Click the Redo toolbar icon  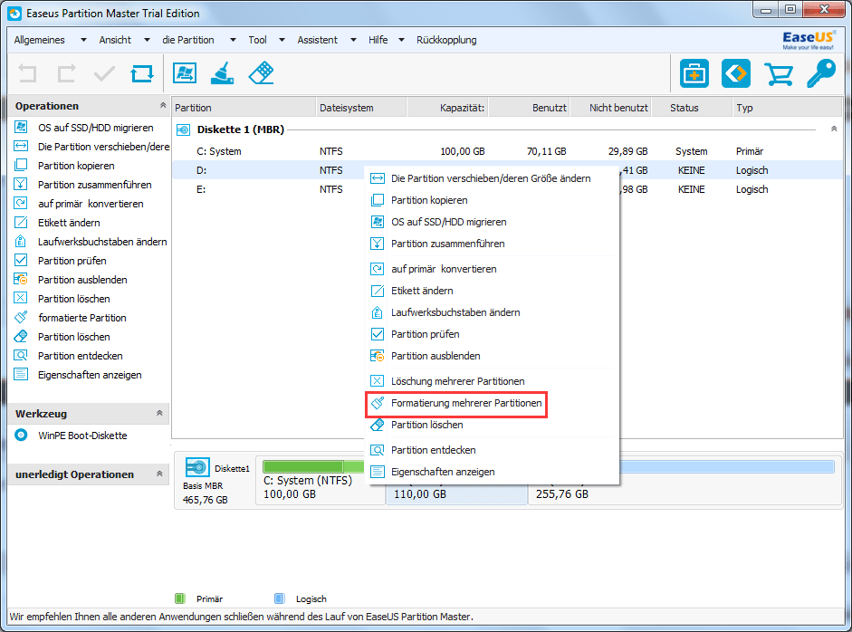(x=66, y=73)
